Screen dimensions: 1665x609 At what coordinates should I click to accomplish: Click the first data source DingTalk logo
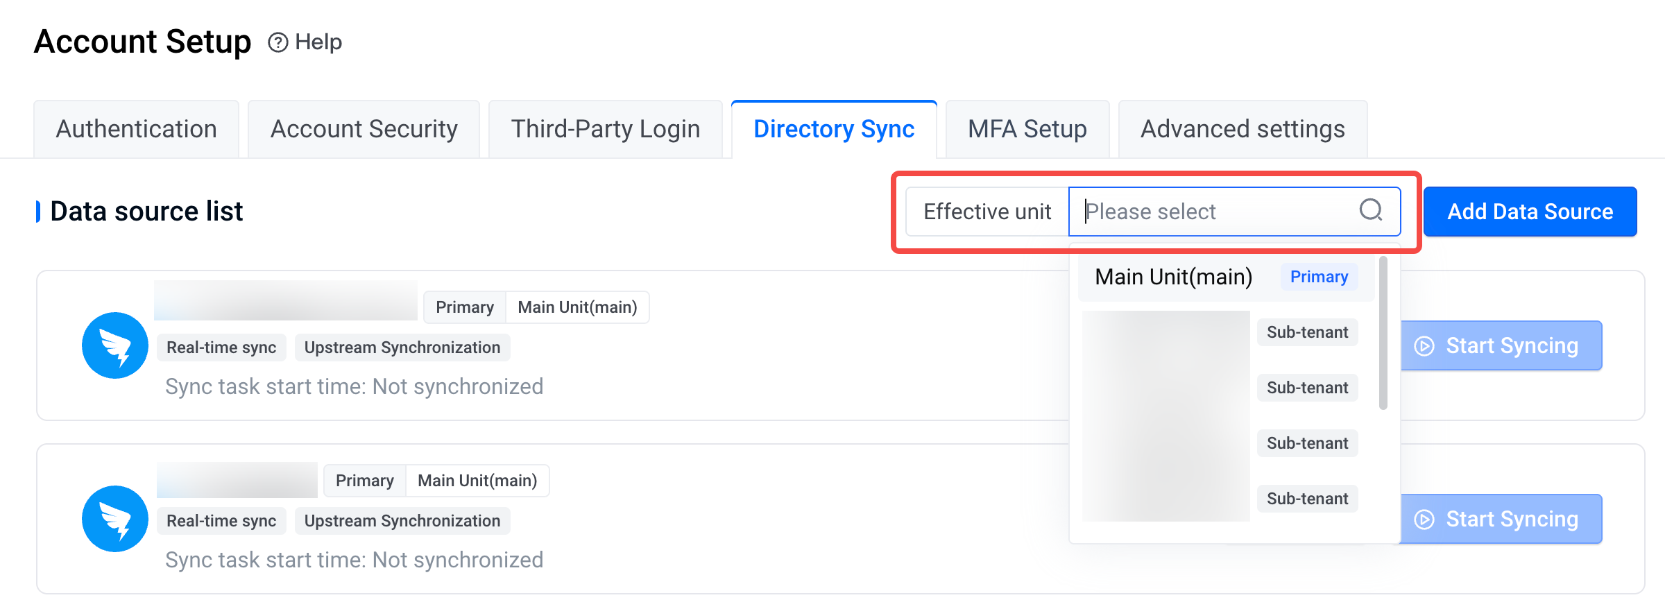click(115, 345)
